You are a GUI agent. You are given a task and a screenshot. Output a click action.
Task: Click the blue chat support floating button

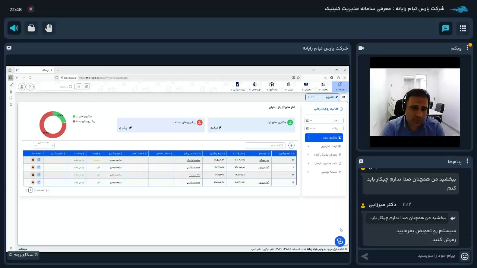click(339, 241)
